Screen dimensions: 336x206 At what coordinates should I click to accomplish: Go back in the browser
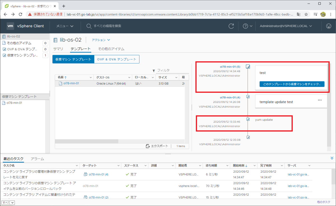[5, 14]
